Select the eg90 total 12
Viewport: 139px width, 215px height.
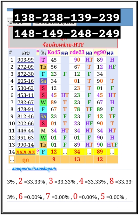100,159
